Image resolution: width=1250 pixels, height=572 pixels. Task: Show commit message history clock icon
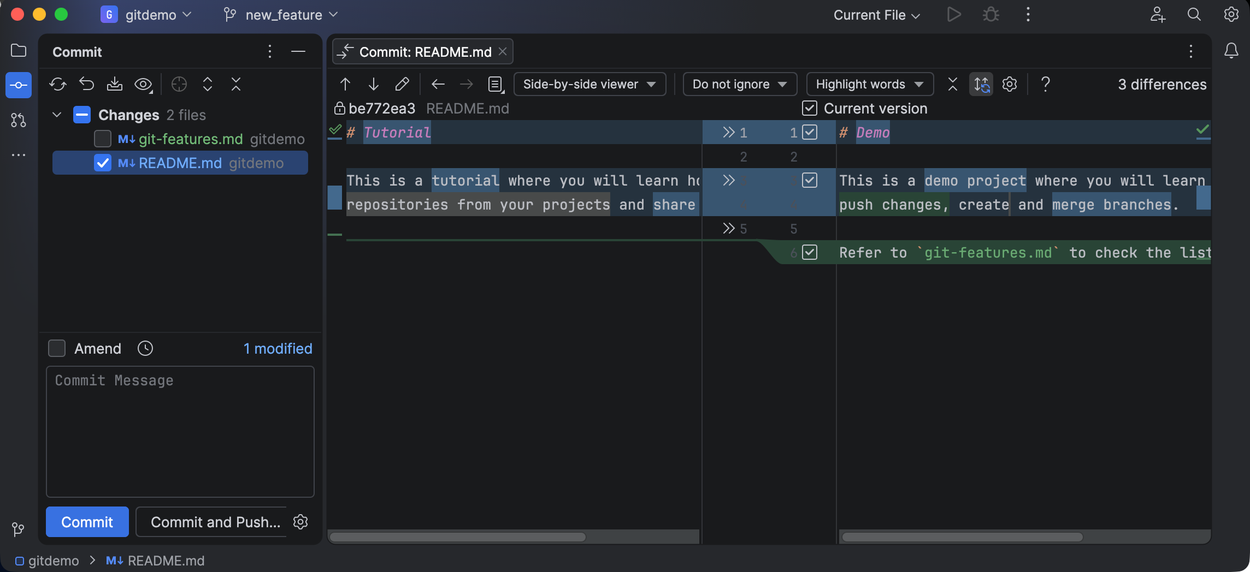tap(145, 348)
